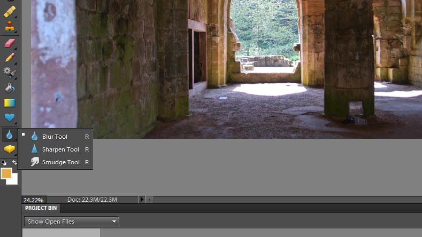This screenshot has width=422, height=237.
Task: Choose Blur Tool from the flyout menu
Action: pos(55,137)
